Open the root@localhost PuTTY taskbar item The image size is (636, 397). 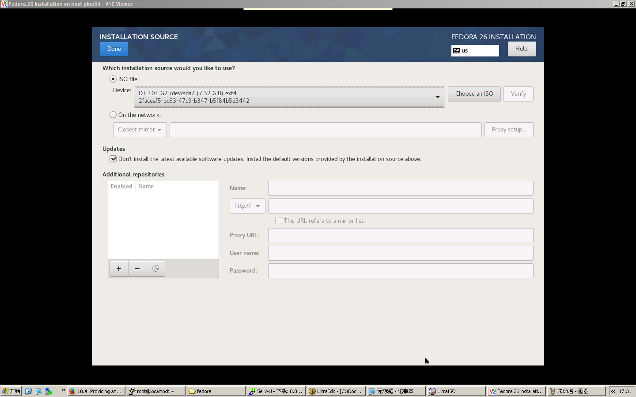155,391
